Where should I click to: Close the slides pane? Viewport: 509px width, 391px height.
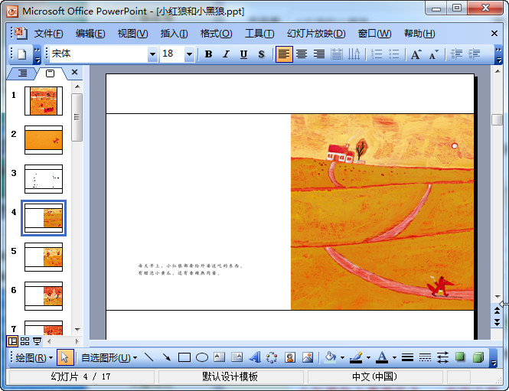tap(75, 72)
